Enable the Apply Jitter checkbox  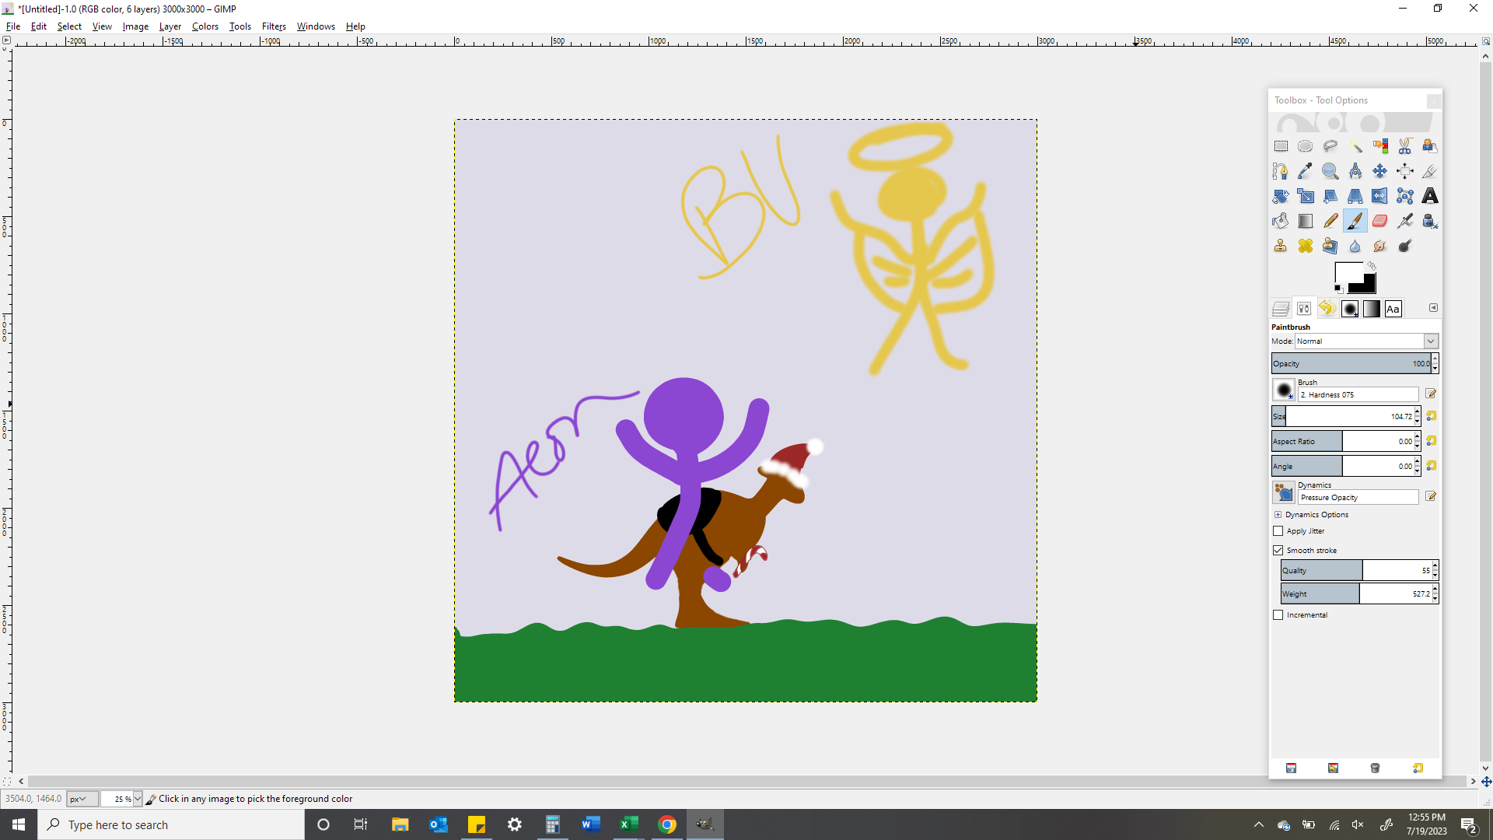[1278, 531]
